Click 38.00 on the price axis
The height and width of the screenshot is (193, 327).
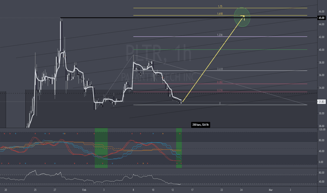point(321,62)
